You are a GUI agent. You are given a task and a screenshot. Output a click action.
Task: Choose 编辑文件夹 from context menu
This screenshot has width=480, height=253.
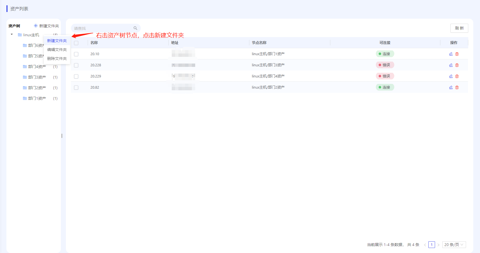[x=57, y=50]
